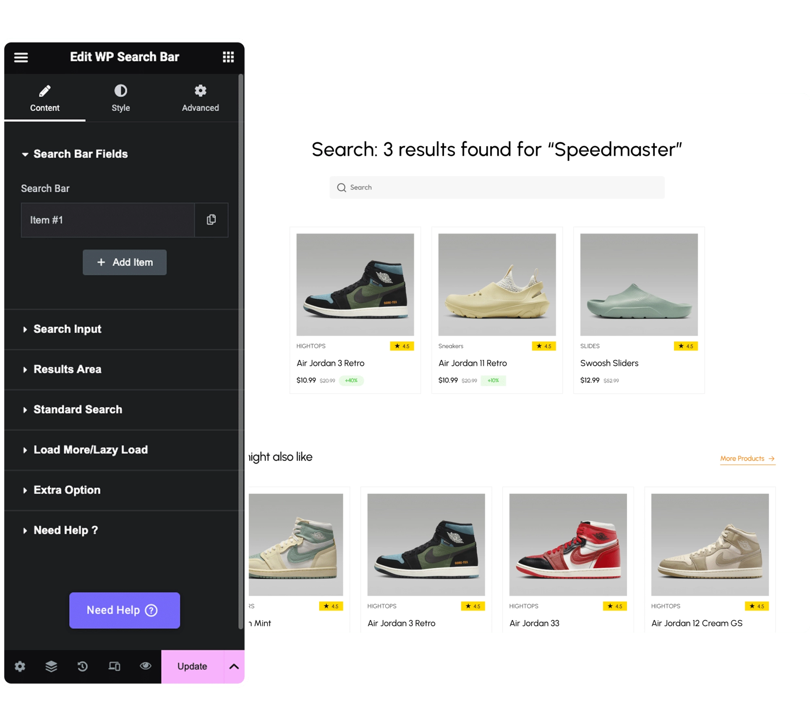
Task: Expand the Results Area section
Action: [x=67, y=369]
